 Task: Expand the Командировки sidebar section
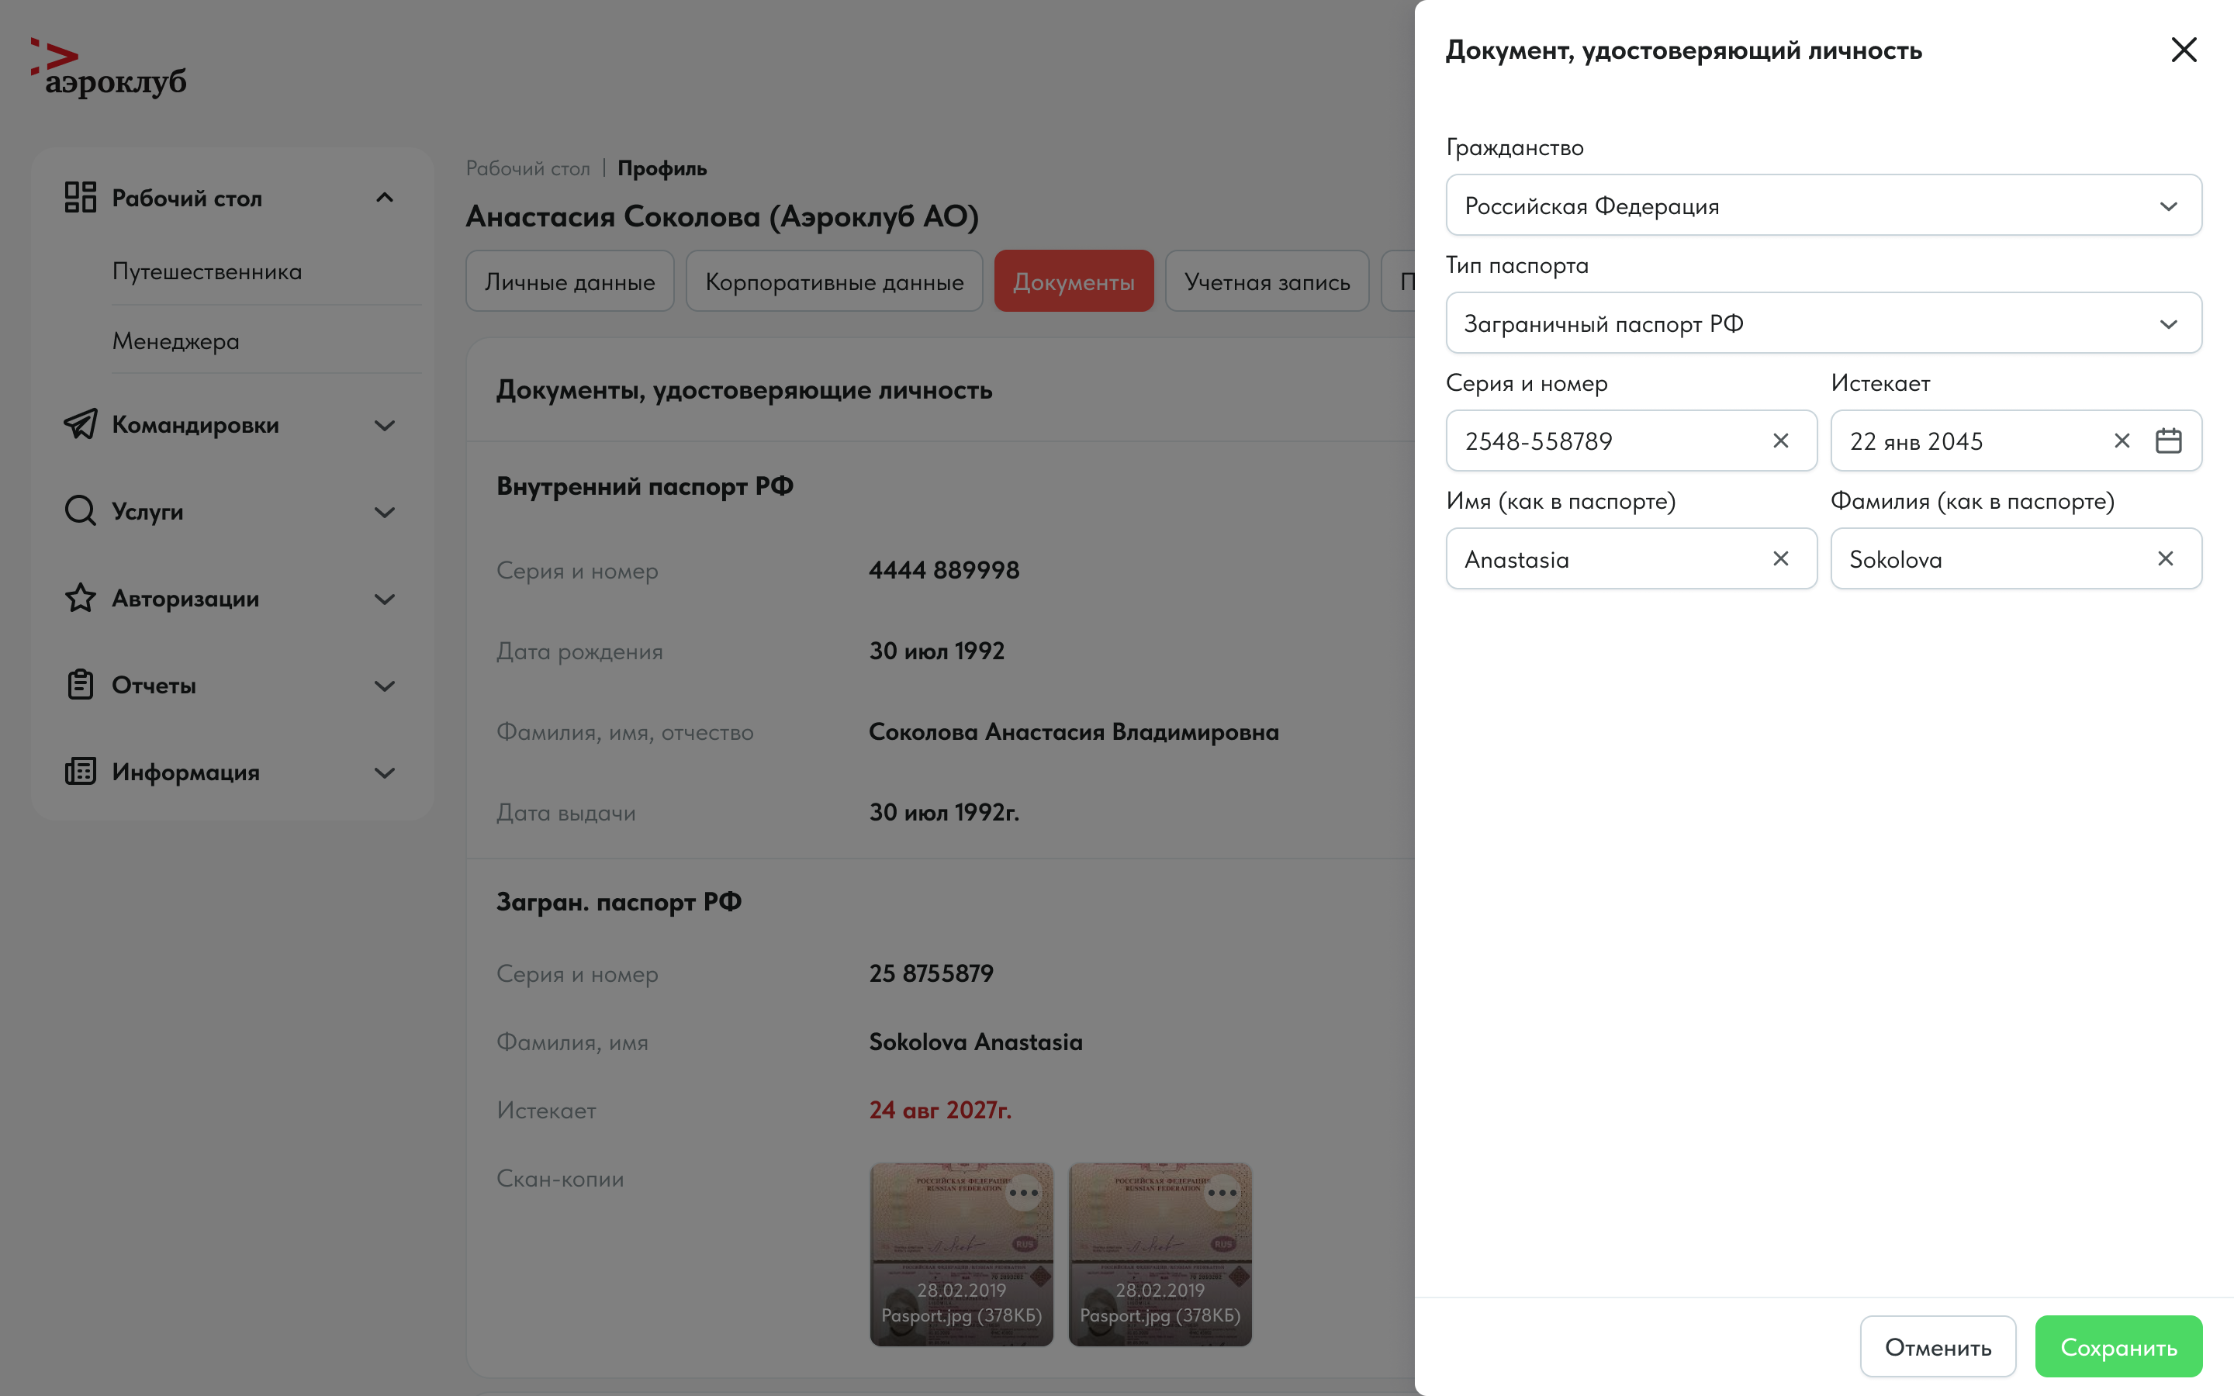click(384, 425)
